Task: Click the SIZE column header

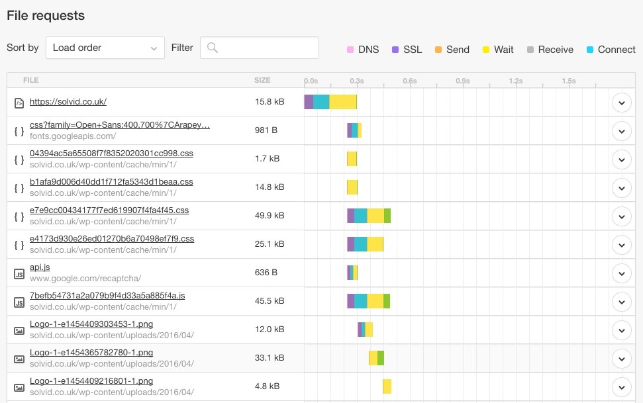Action: click(262, 80)
